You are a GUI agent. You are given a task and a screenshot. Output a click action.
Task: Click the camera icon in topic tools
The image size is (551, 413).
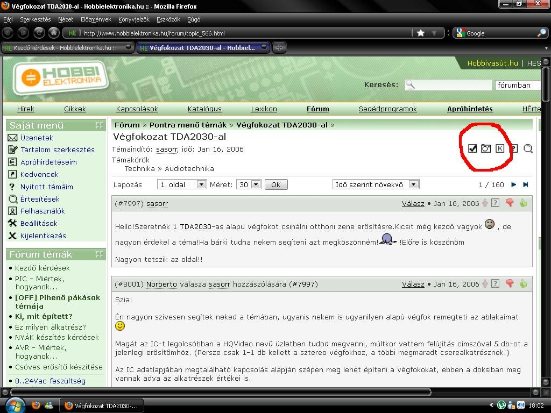click(x=486, y=148)
